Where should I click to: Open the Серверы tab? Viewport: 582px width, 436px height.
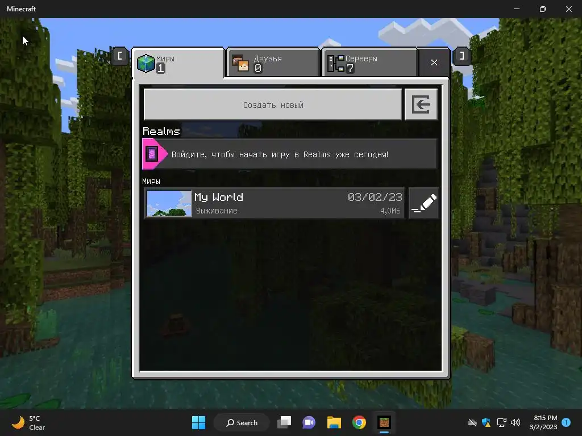pyautogui.click(x=370, y=62)
